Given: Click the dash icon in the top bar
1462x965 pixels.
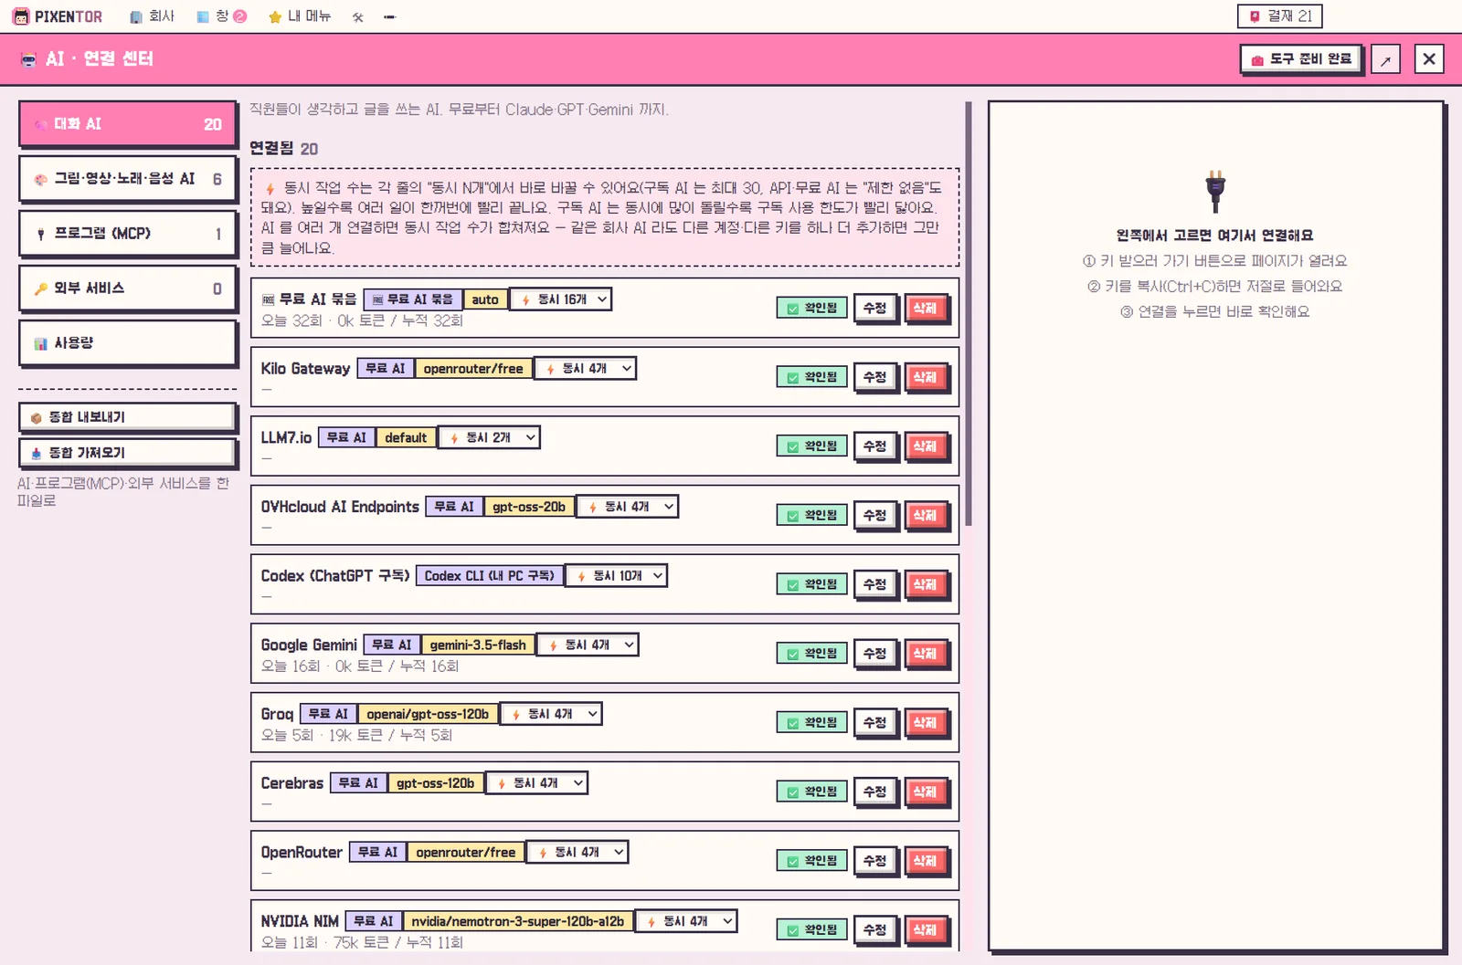Looking at the screenshot, I should 389,16.
